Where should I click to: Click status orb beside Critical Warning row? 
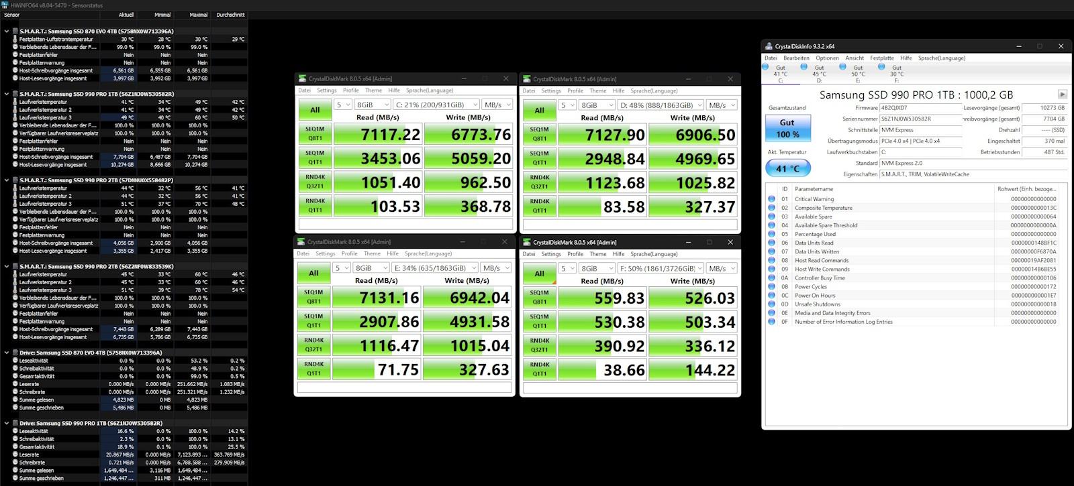pyautogui.click(x=771, y=199)
